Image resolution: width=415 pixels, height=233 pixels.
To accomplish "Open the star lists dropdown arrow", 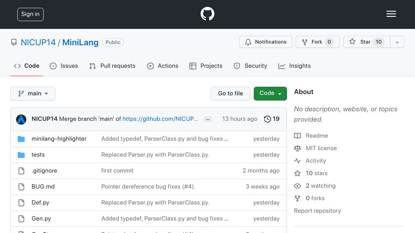I will (x=397, y=42).
